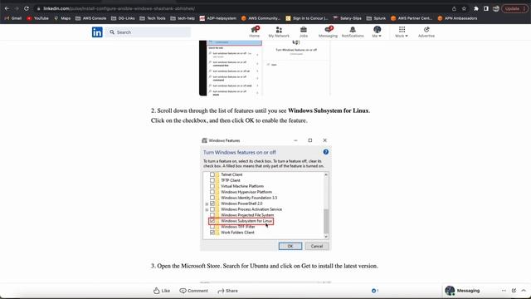Image resolution: width=531 pixels, height=299 pixels.
Task: Click the share page icon in the address bar
Action: [x=454, y=9]
